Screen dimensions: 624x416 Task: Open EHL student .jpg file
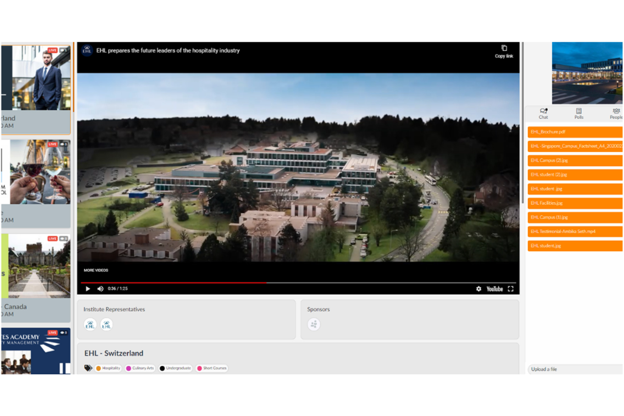click(575, 189)
